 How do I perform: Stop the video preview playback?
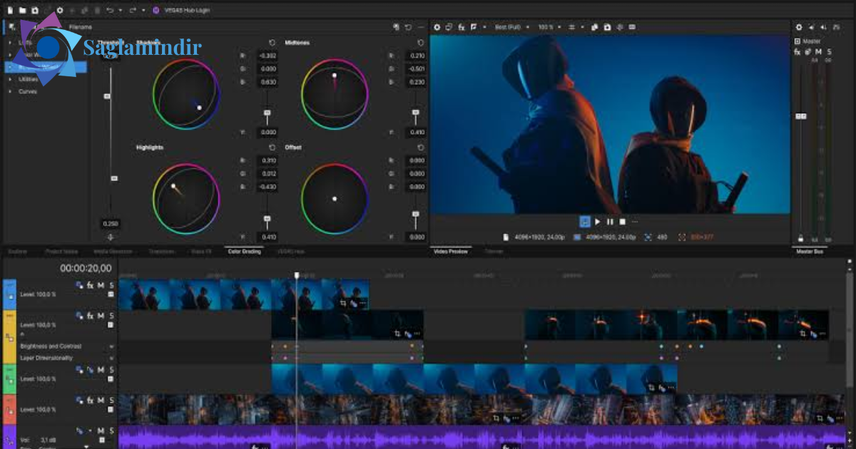(x=622, y=222)
